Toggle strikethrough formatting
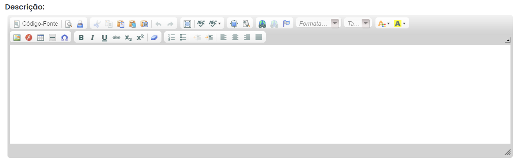 click(x=116, y=37)
